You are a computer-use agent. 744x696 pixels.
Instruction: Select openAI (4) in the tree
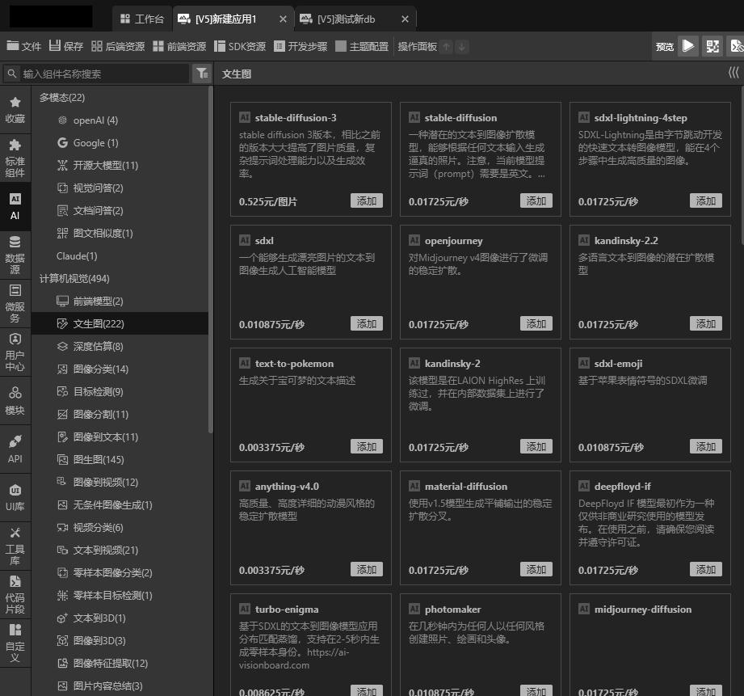[120, 120]
